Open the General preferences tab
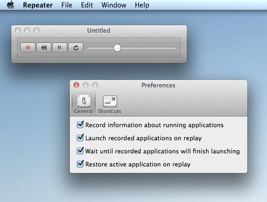This screenshot has height=202, width=267. pyautogui.click(x=83, y=104)
